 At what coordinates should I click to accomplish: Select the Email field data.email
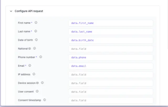point(111,66)
